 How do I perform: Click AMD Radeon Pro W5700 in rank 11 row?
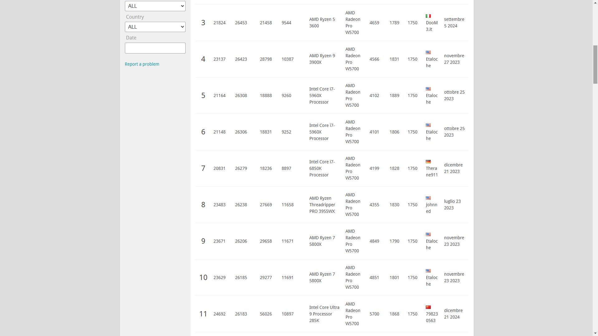353,314
